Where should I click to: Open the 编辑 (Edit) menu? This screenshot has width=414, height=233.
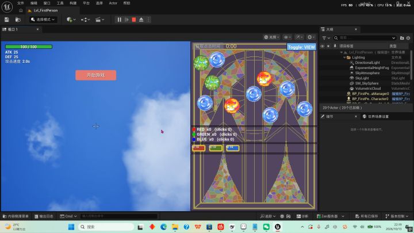[x=34, y=3]
